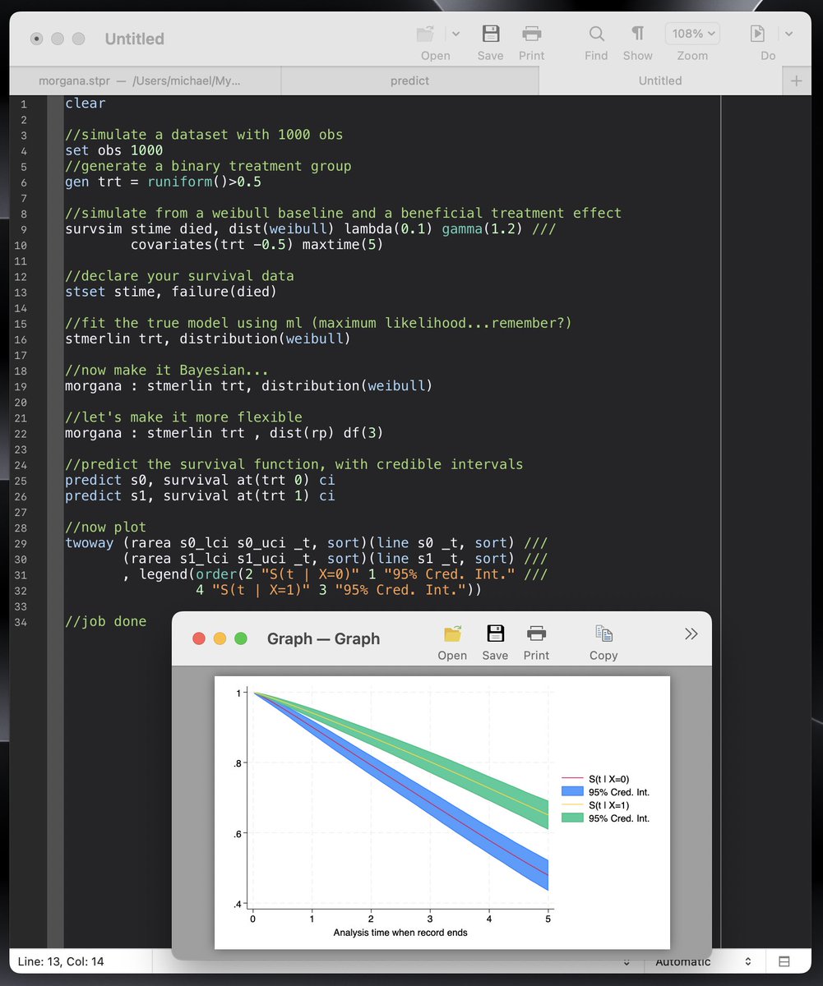Select the Untitled tab

(660, 81)
